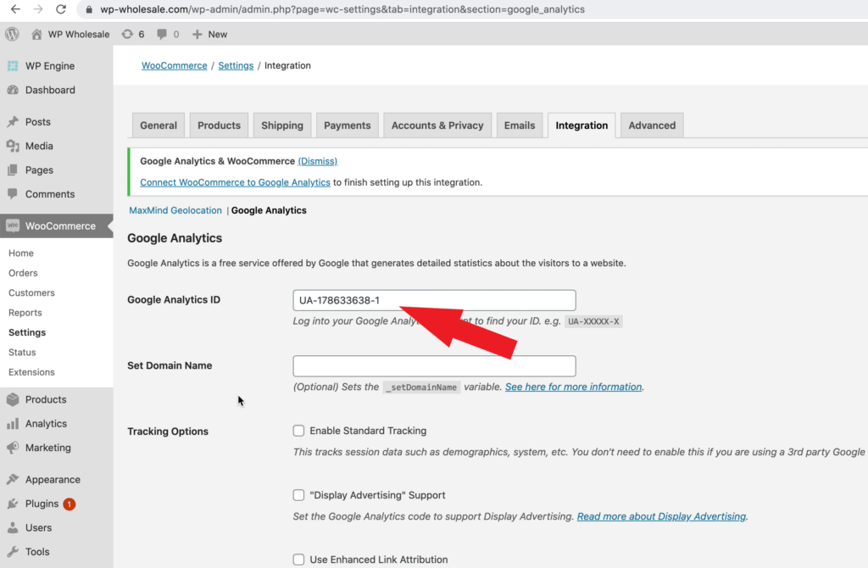Click into the Google Analytics ID field
This screenshot has height=568, width=868.
[435, 300]
